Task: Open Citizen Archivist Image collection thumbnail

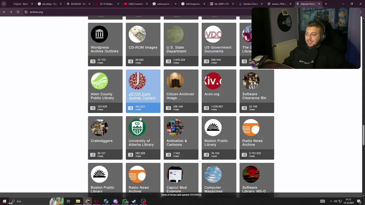Action: point(175,81)
